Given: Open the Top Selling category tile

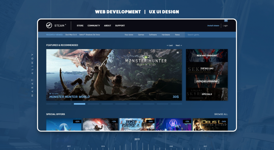Looking at the screenshot, I should coord(207,69).
